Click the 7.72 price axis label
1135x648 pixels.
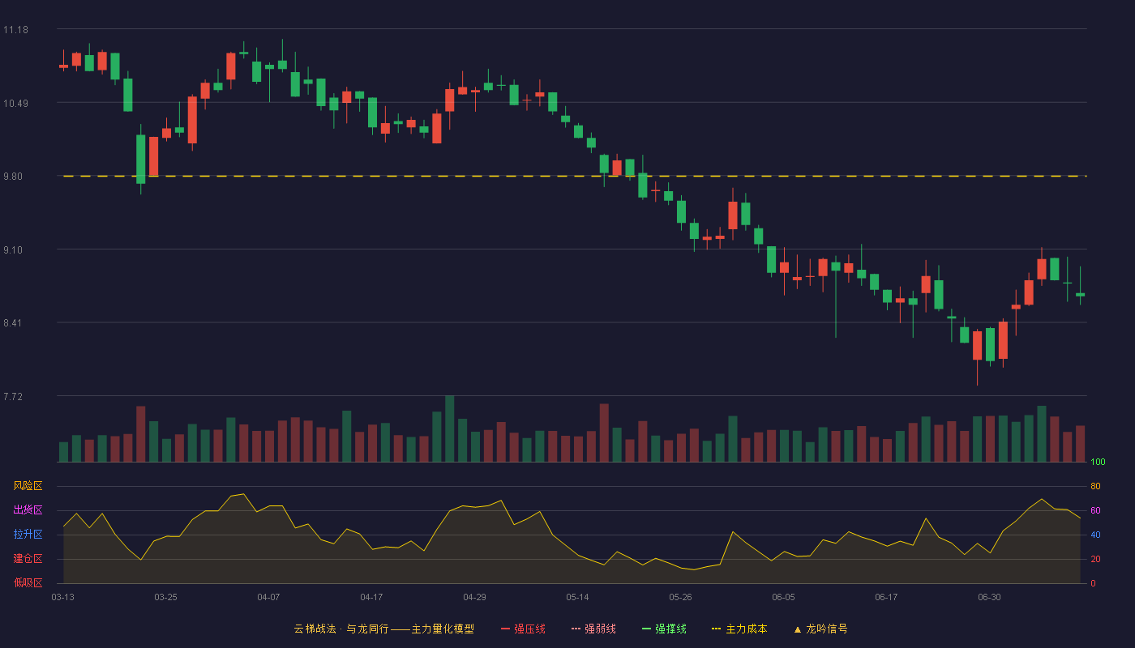point(15,396)
